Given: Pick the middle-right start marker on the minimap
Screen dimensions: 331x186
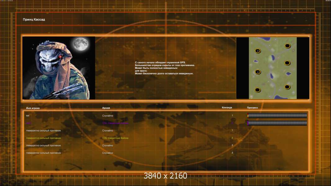Looking at the screenshot, I should pyautogui.click(x=287, y=63).
